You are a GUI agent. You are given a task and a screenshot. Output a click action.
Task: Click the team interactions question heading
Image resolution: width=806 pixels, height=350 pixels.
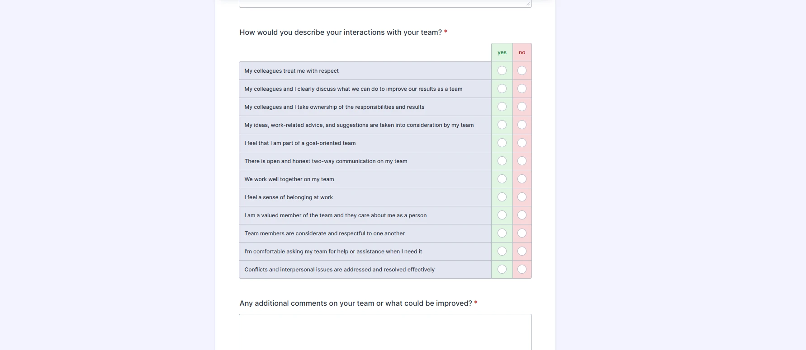pyautogui.click(x=340, y=32)
